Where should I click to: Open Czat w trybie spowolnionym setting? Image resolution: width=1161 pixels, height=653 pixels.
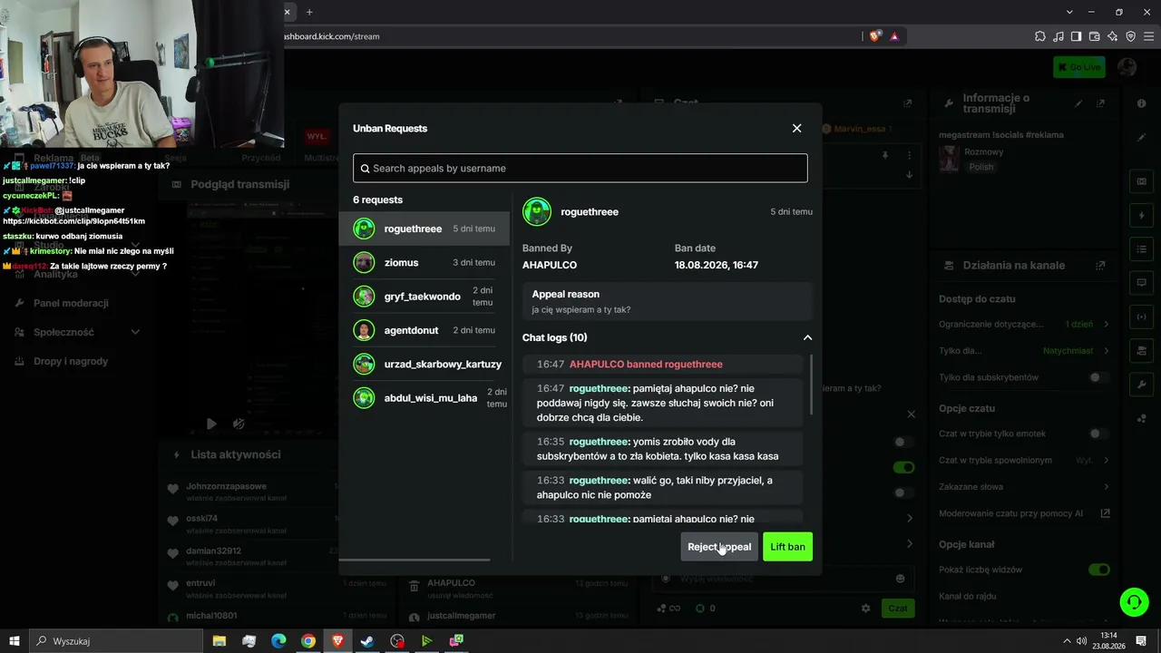pyautogui.click(x=1024, y=460)
